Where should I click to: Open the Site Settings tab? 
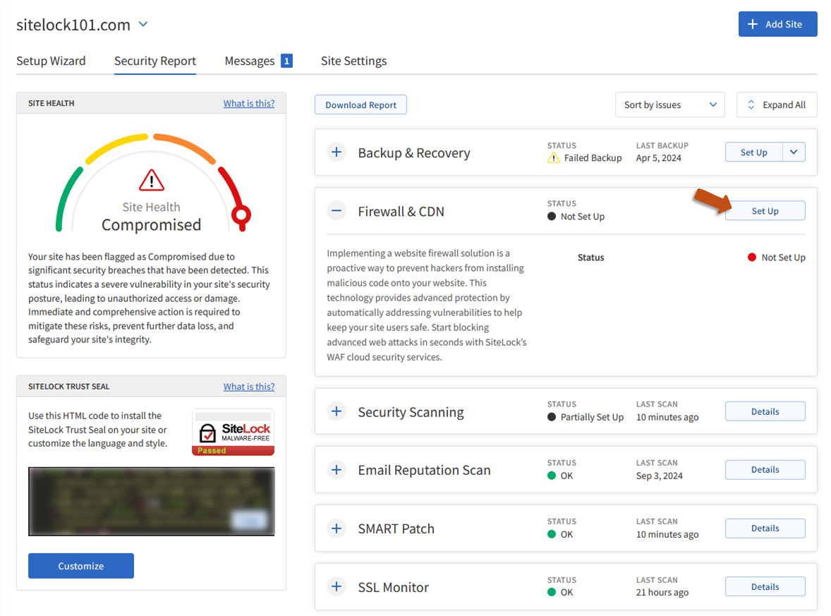(x=353, y=61)
